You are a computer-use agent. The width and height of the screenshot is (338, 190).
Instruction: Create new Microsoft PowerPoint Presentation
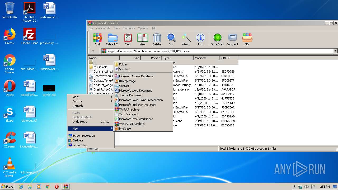pos(143,100)
